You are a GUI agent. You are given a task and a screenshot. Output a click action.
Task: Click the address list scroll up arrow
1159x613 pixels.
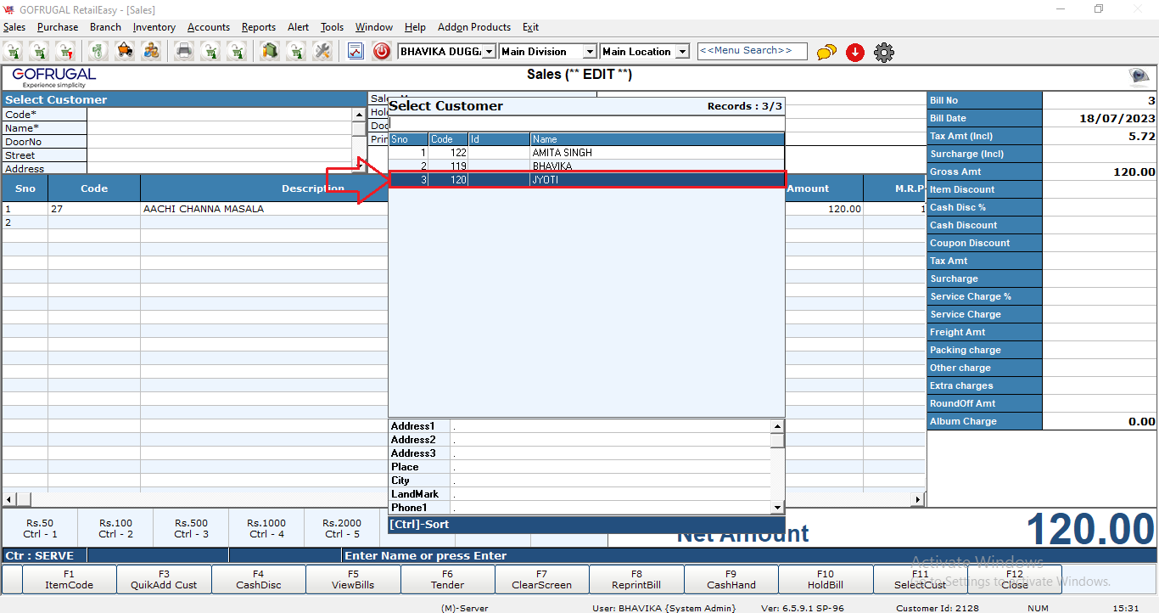tap(777, 426)
